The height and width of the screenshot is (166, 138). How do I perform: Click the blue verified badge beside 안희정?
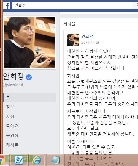click(29, 77)
